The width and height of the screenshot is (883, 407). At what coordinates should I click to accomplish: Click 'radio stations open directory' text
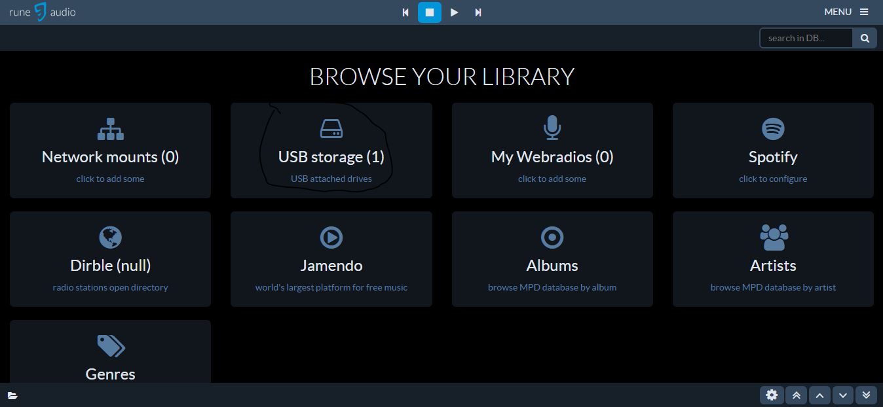tap(110, 287)
